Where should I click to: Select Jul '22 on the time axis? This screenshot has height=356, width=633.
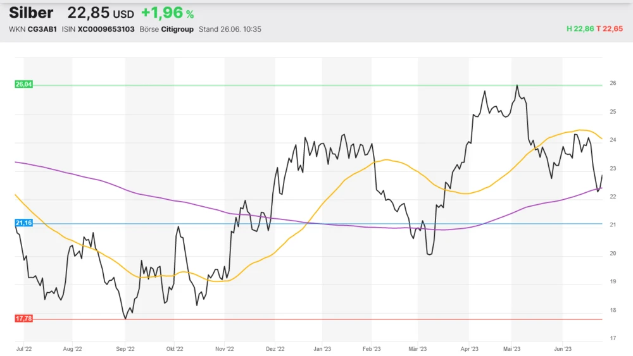tap(23, 348)
